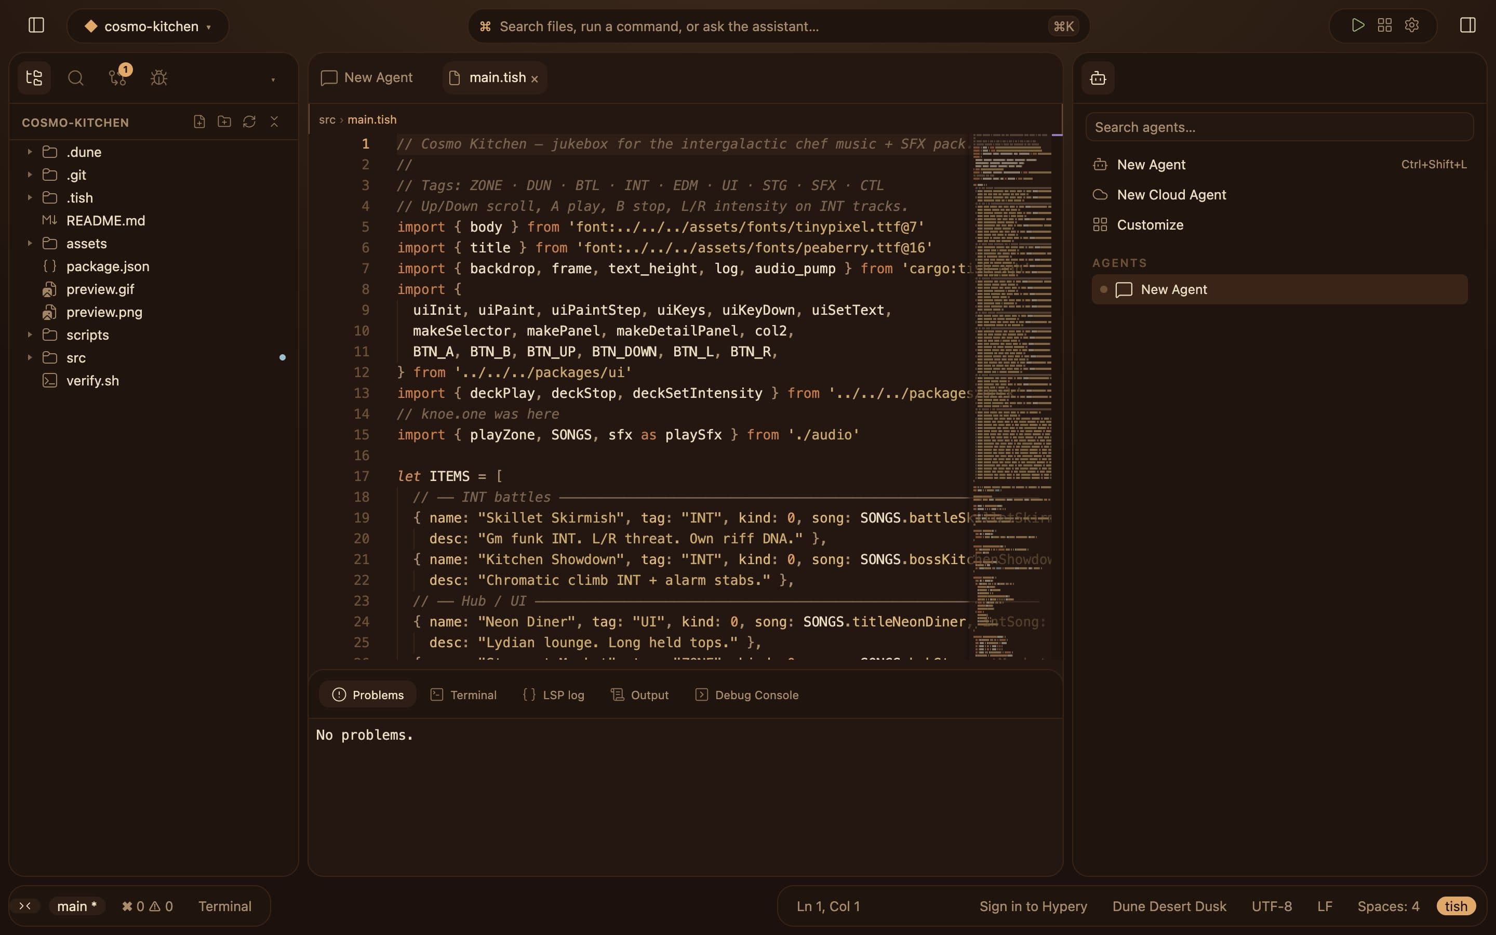Image resolution: width=1496 pixels, height=935 pixels.
Task: Click the new folder icon in explorer header
Action: coord(224,122)
